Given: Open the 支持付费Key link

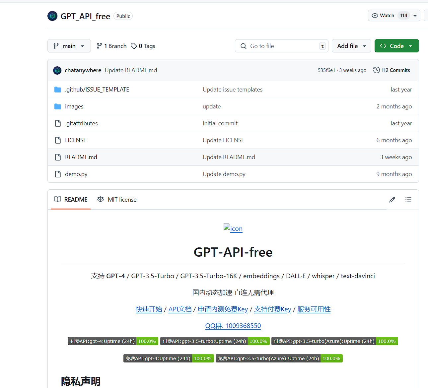Looking at the screenshot, I should tap(273, 309).
